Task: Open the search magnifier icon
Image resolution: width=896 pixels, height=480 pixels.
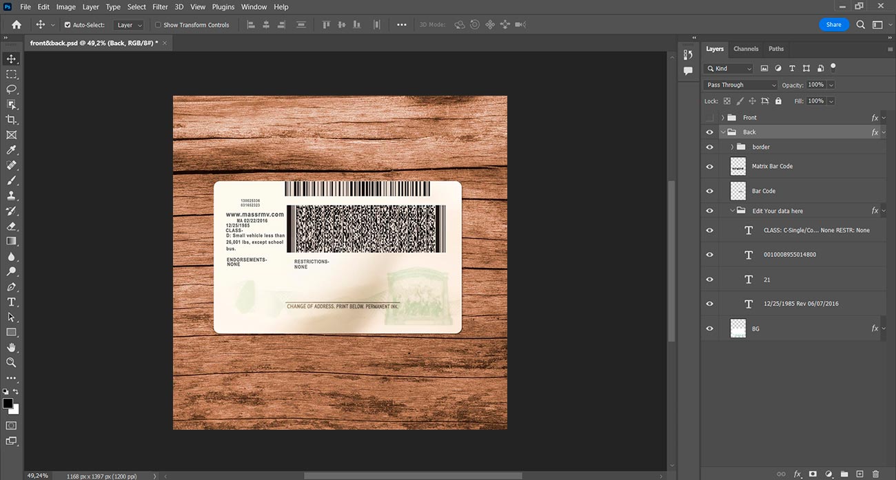Action: click(x=861, y=25)
